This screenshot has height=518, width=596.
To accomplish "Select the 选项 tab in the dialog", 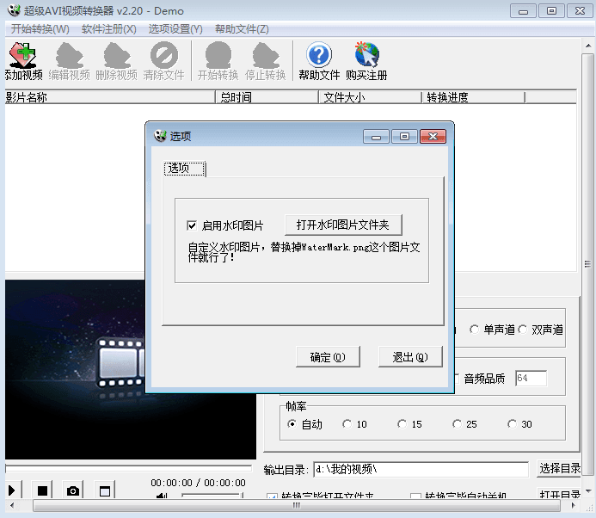I will 184,169.
